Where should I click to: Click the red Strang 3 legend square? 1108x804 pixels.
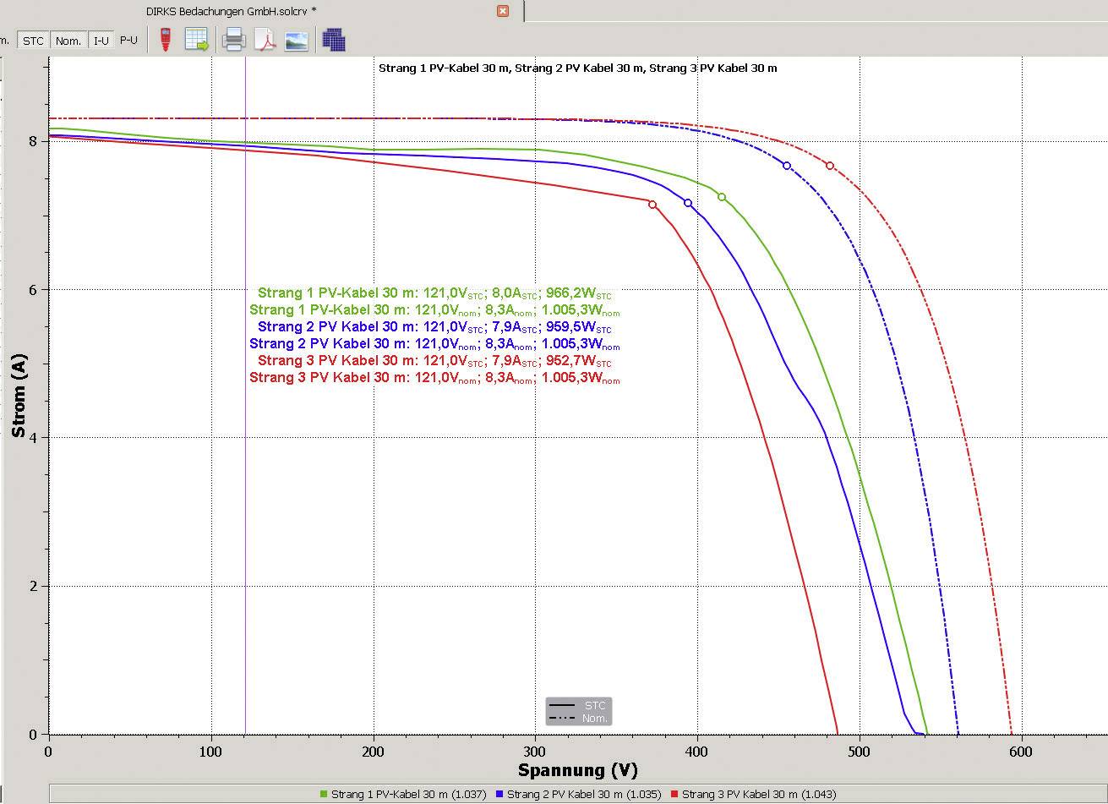pyautogui.click(x=676, y=794)
